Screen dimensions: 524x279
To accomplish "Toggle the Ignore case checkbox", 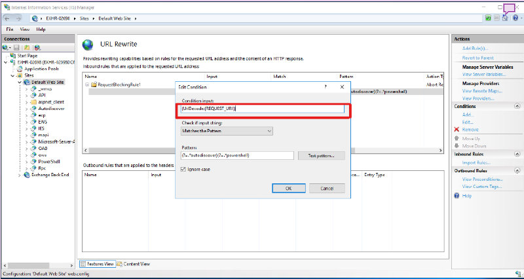I will (x=185, y=169).
